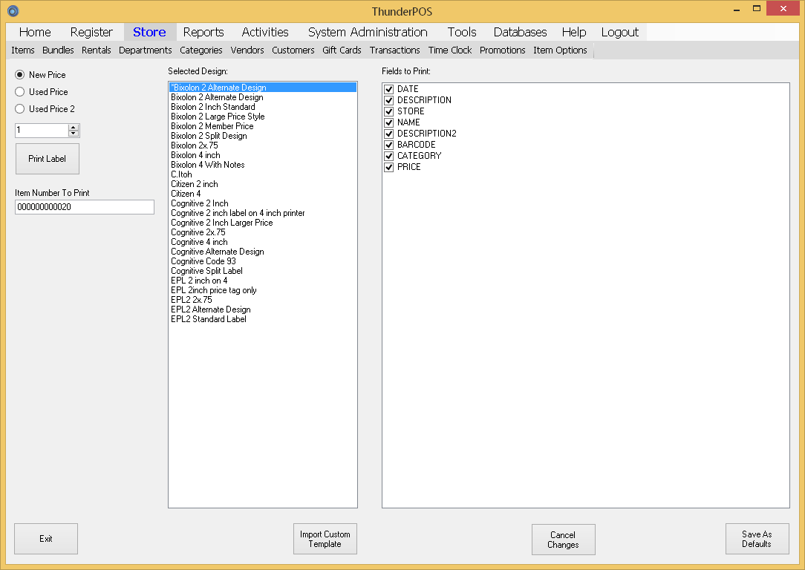The image size is (805, 570).
Task: Disable the NAME field checkbox
Action: pos(389,122)
